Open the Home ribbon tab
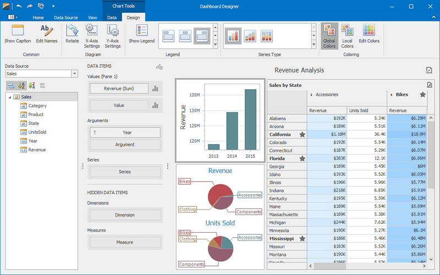 [38, 18]
